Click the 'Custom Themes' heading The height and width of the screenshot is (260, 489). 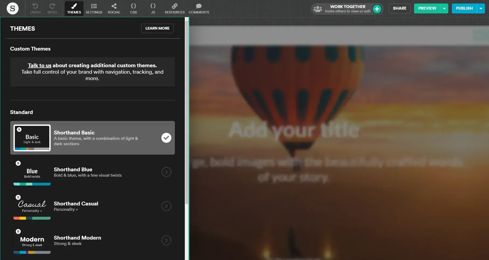tap(30, 49)
